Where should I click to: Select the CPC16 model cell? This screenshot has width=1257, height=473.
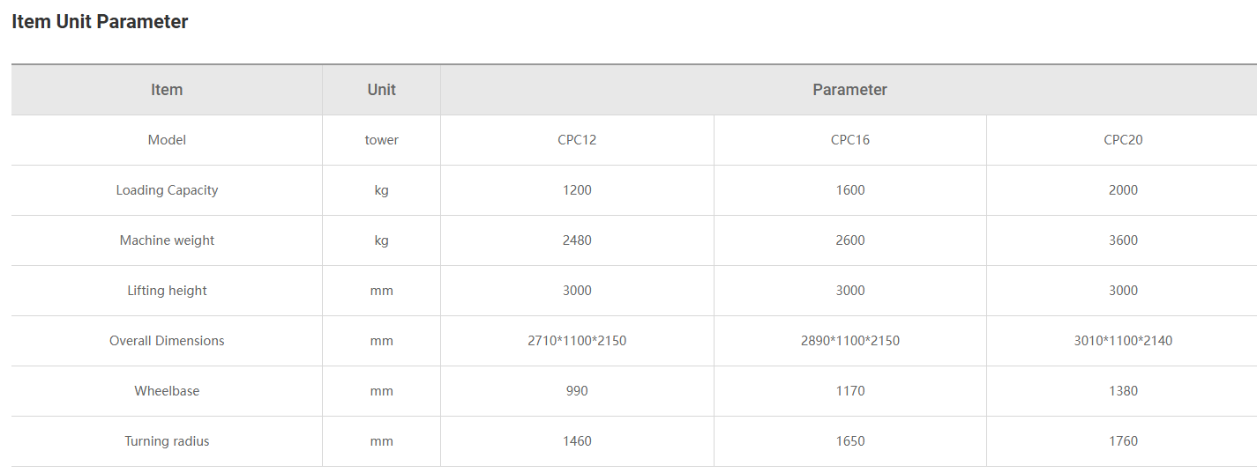(850, 140)
